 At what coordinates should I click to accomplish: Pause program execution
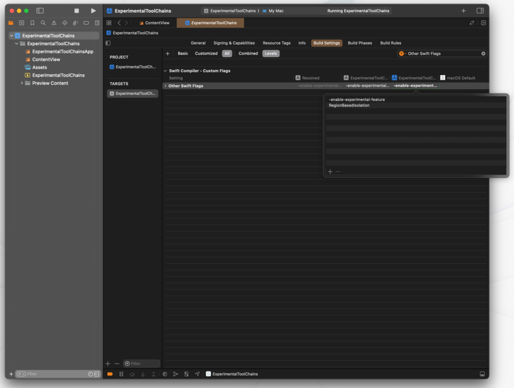[x=121, y=374]
